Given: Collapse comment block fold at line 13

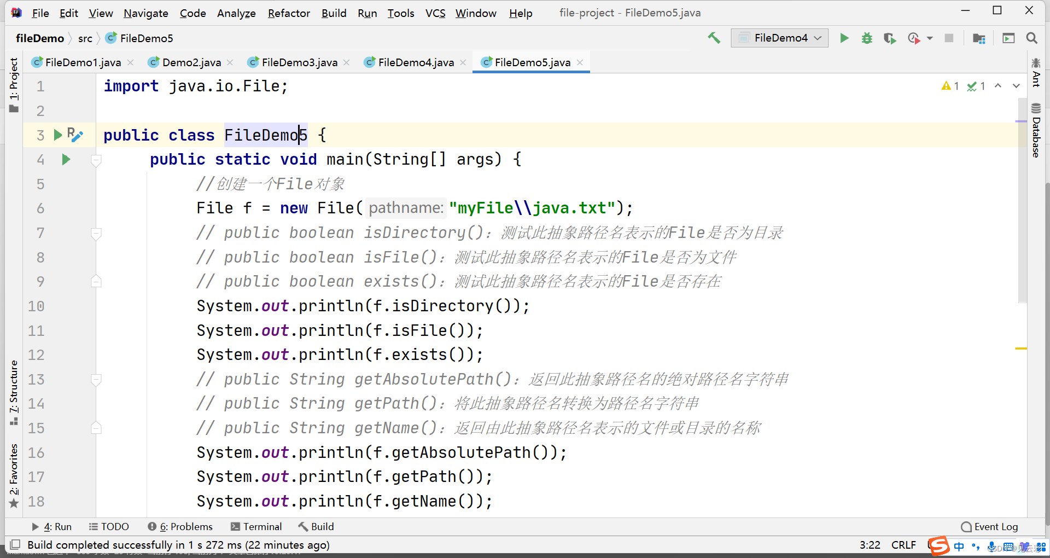Looking at the screenshot, I should [96, 380].
